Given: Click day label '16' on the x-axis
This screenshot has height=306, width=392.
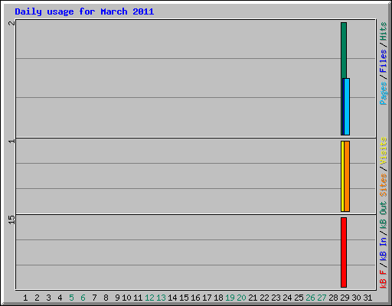Looking at the screenshot, I should pyautogui.click(x=195, y=298).
